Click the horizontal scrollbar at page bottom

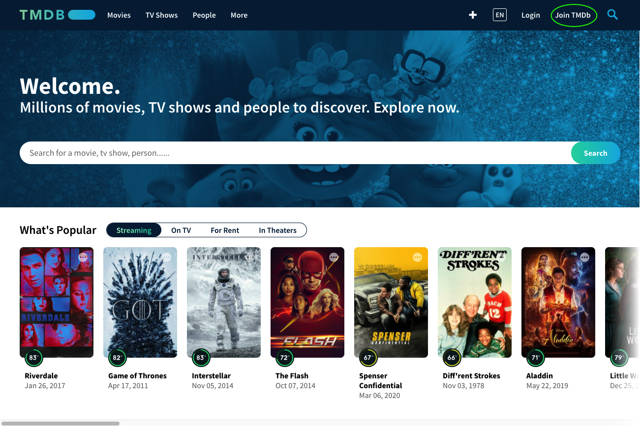click(61, 423)
